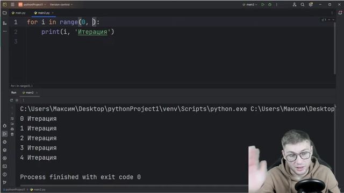Open the Git tool window icon

[x=5, y=182]
